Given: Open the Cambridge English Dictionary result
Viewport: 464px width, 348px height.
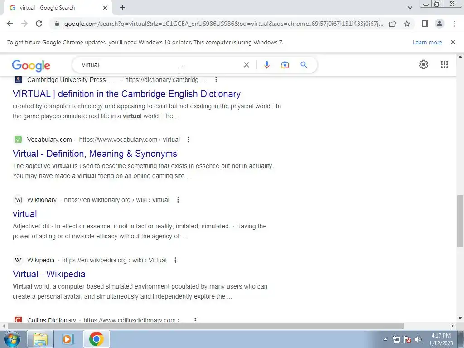Looking at the screenshot, I should point(127,94).
